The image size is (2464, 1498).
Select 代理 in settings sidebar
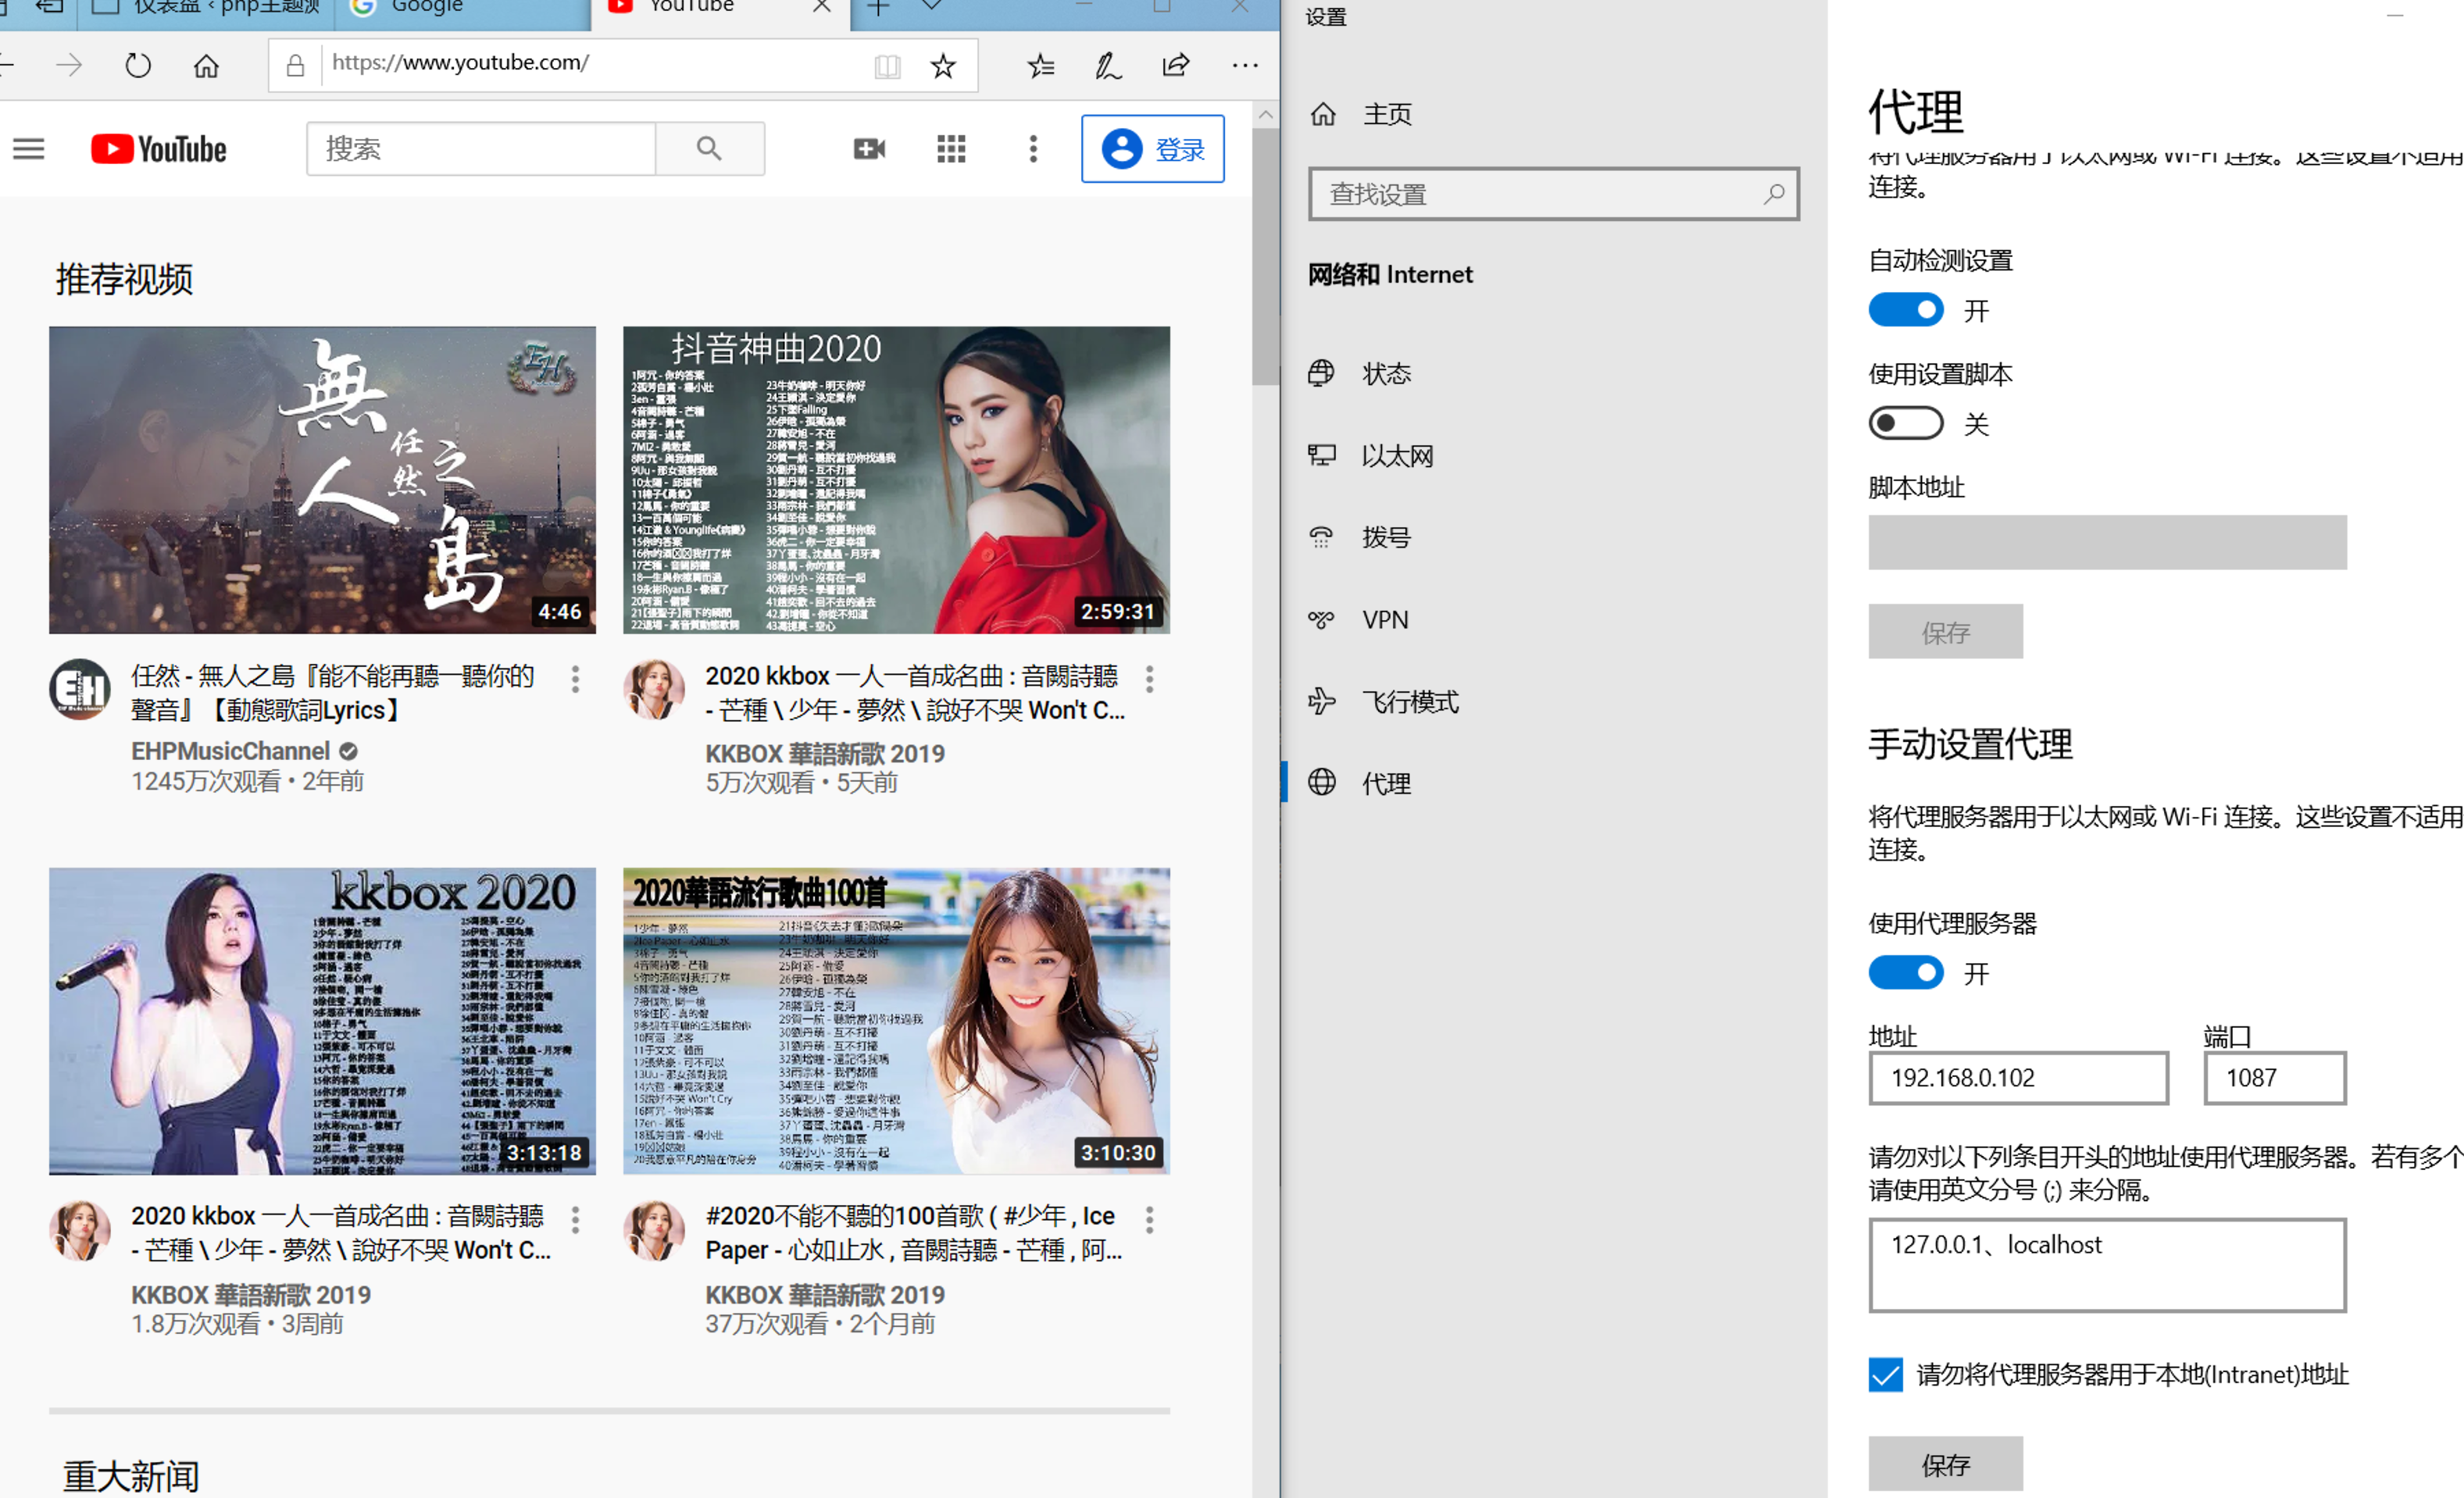click(x=1360, y=783)
